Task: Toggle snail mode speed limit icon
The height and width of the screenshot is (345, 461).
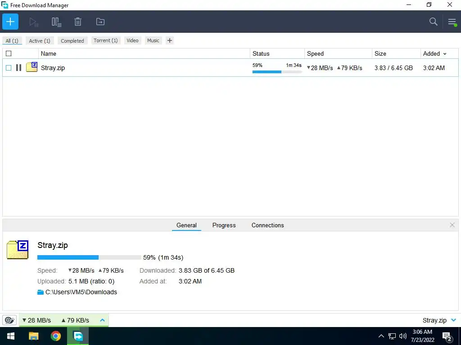Action: (9, 320)
